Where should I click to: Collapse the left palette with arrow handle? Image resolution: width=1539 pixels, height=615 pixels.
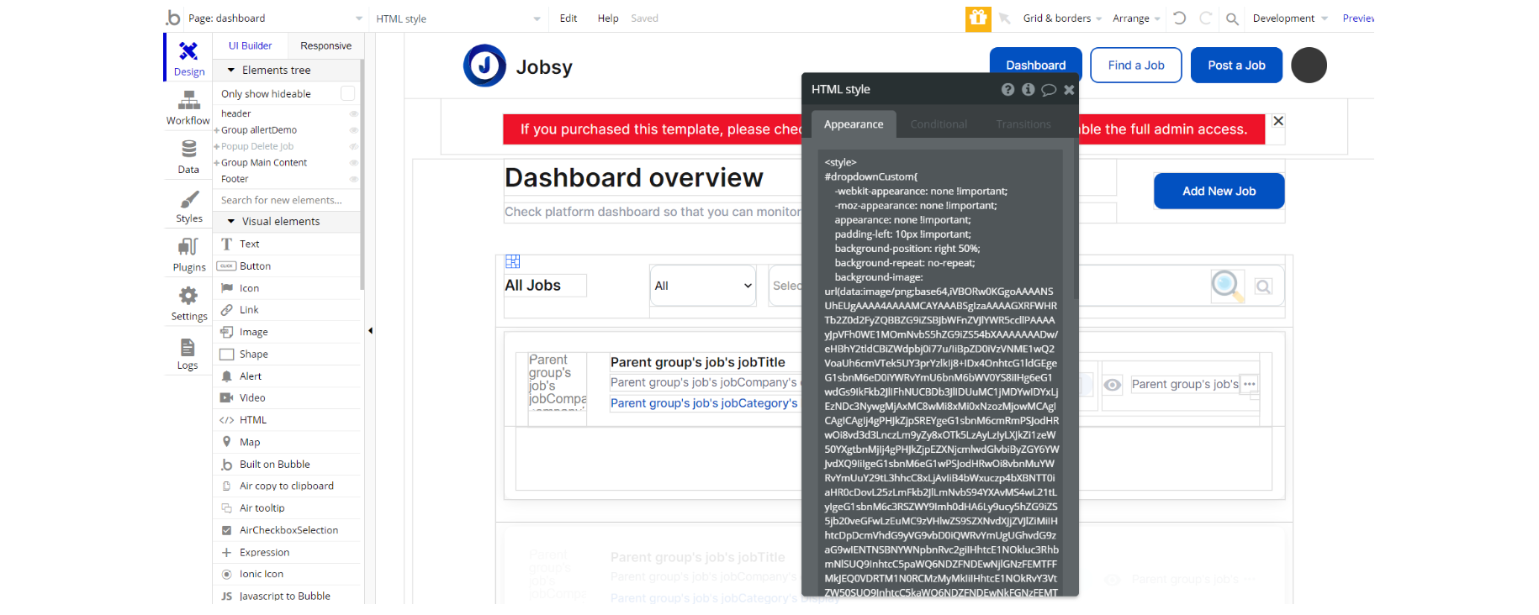click(370, 331)
